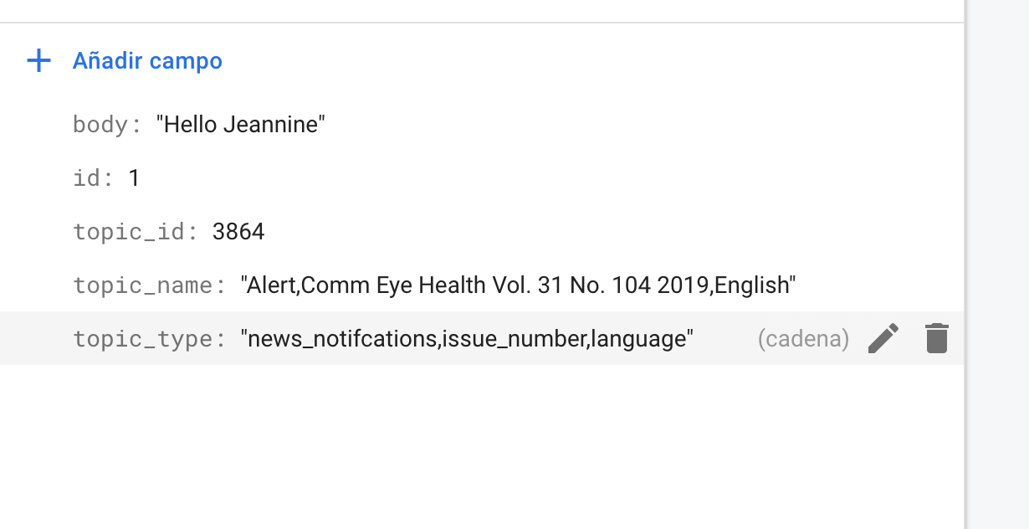Viewport: 1029px width, 529px height.
Task: Edit the topic_type field with pencil icon
Action: coord(883,339)
